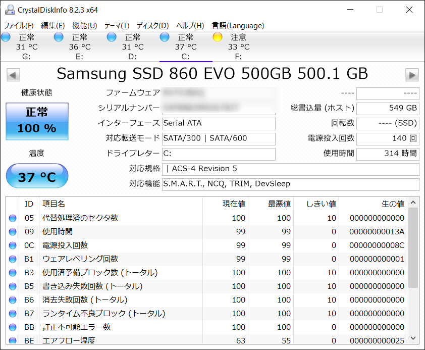Image resolution: width=425 pixels, height=350 pixels.
Task: Open the 編集(E) menu
Action: (x=53, y=25)
